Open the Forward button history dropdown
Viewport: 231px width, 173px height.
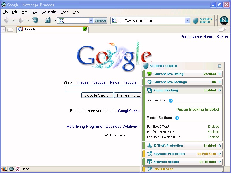click(28, 20)
